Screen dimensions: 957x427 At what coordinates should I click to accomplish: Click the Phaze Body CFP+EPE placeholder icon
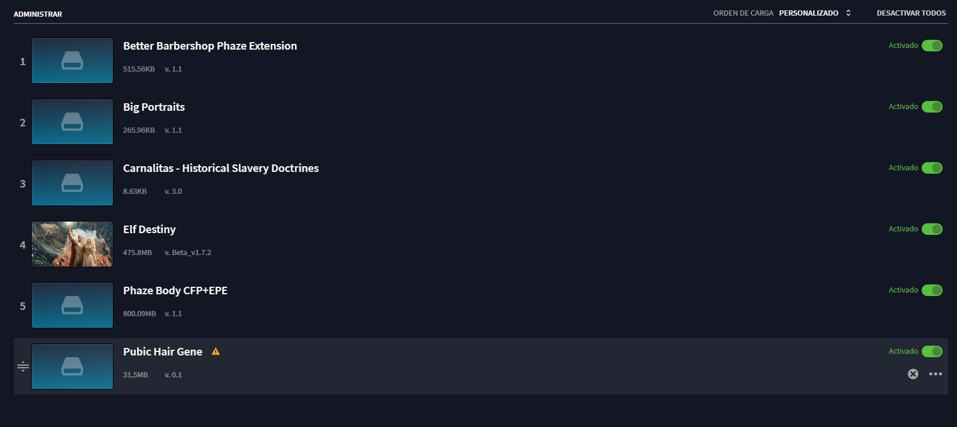click(x=72, y=305)
